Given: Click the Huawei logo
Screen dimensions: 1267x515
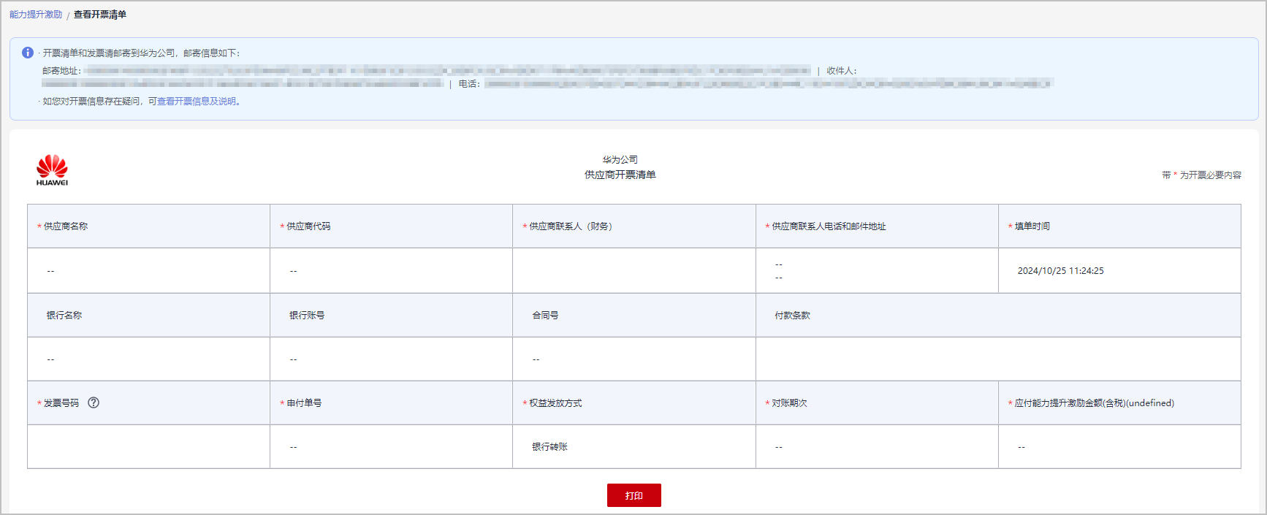Looking at the screenshot, I should [52, 170].
